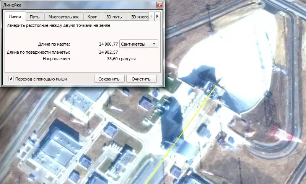Close the Линейка dialog window
This screenshot has height=184, width=306.
[160, 5]
